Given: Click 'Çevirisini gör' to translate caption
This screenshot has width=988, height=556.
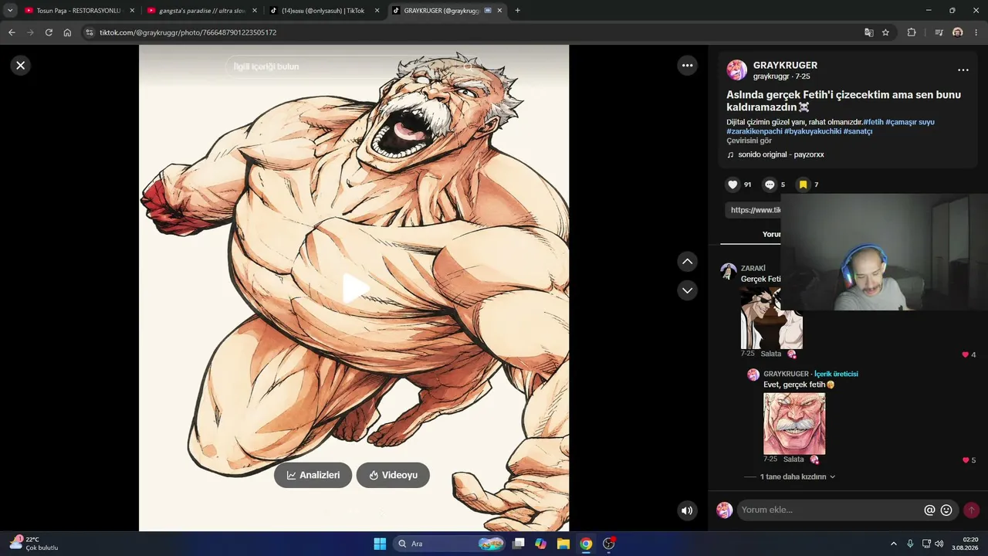Looking at the screenshot, I should click(749, 141).
